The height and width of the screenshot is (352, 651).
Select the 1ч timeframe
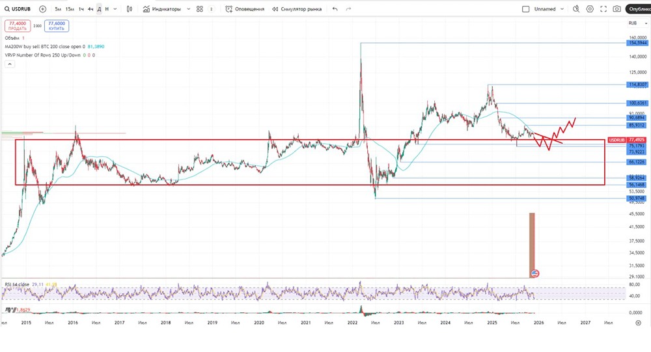[x=81, y=8]
